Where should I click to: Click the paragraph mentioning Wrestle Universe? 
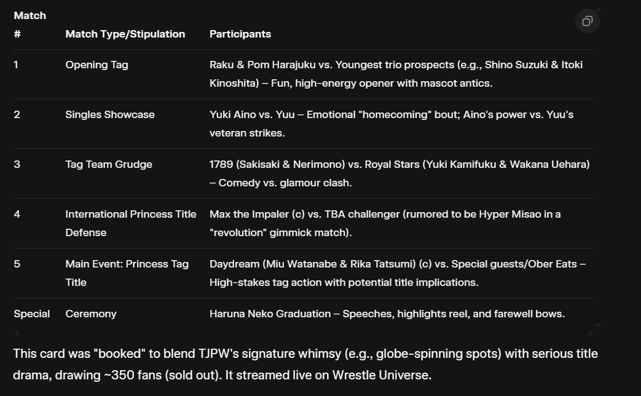pos(305,364)
